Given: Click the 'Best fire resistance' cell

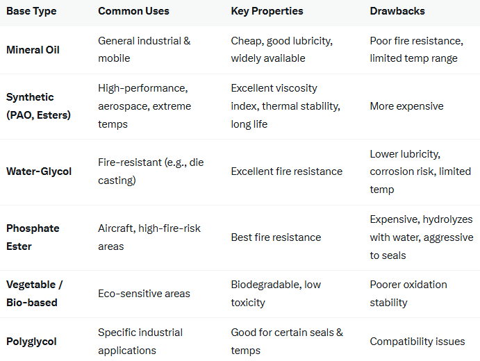Looking at the screenshot, I should click(276, 237).
